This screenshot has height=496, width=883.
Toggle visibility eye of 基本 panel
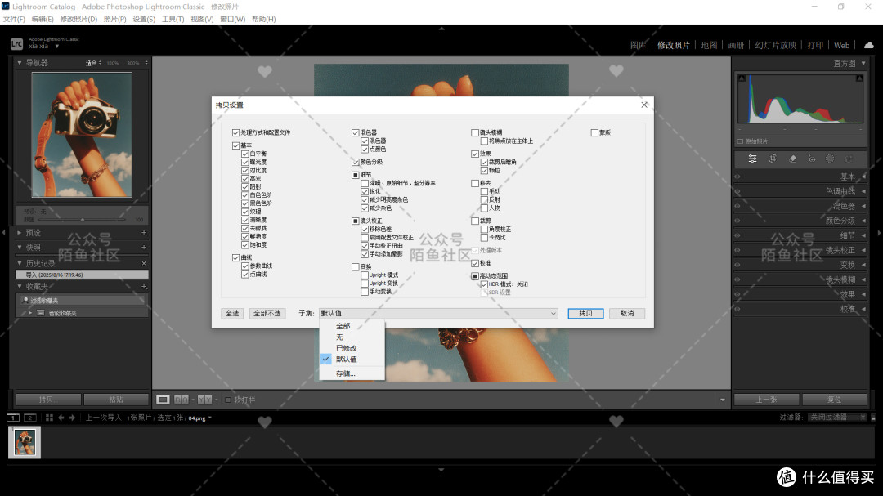pos(737,177)
